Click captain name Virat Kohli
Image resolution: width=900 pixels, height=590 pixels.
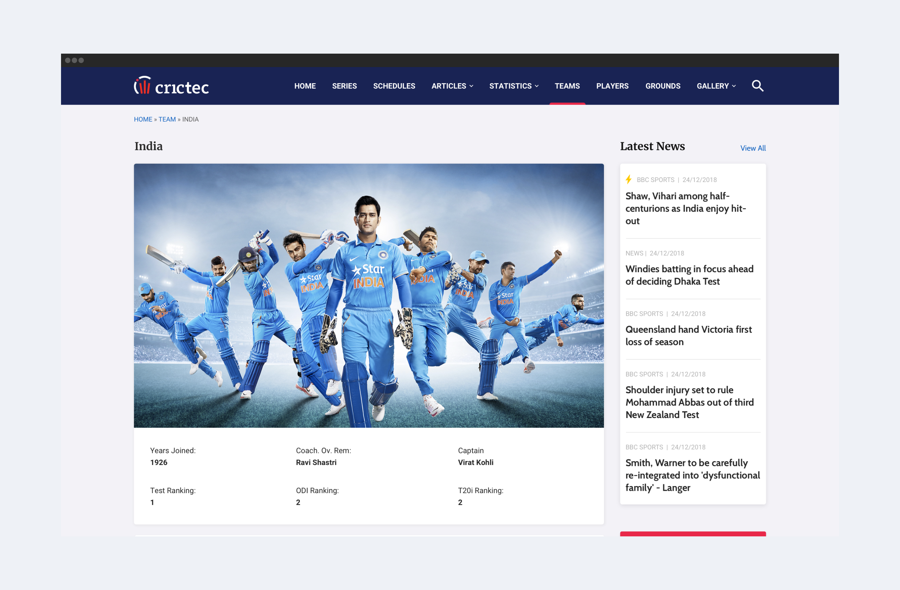click(x=476, y=462)
